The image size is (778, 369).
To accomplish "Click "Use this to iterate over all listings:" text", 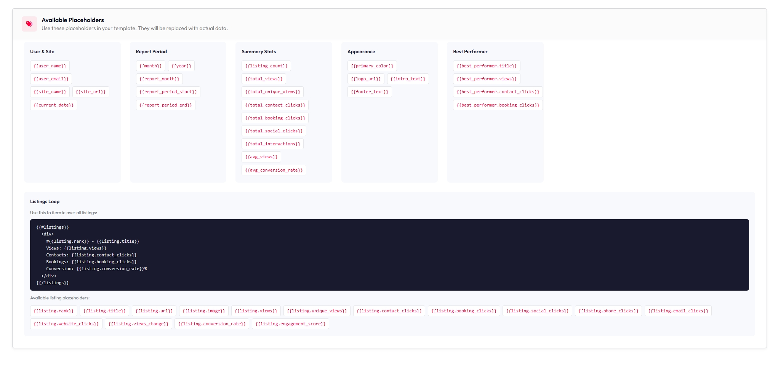I will [64, 213].
